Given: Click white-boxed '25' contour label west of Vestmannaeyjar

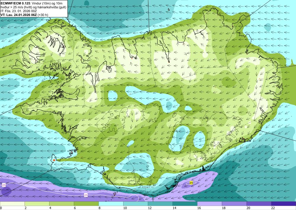Looking at the screenshot, I should pyautogui.click(x=86, y=195).
